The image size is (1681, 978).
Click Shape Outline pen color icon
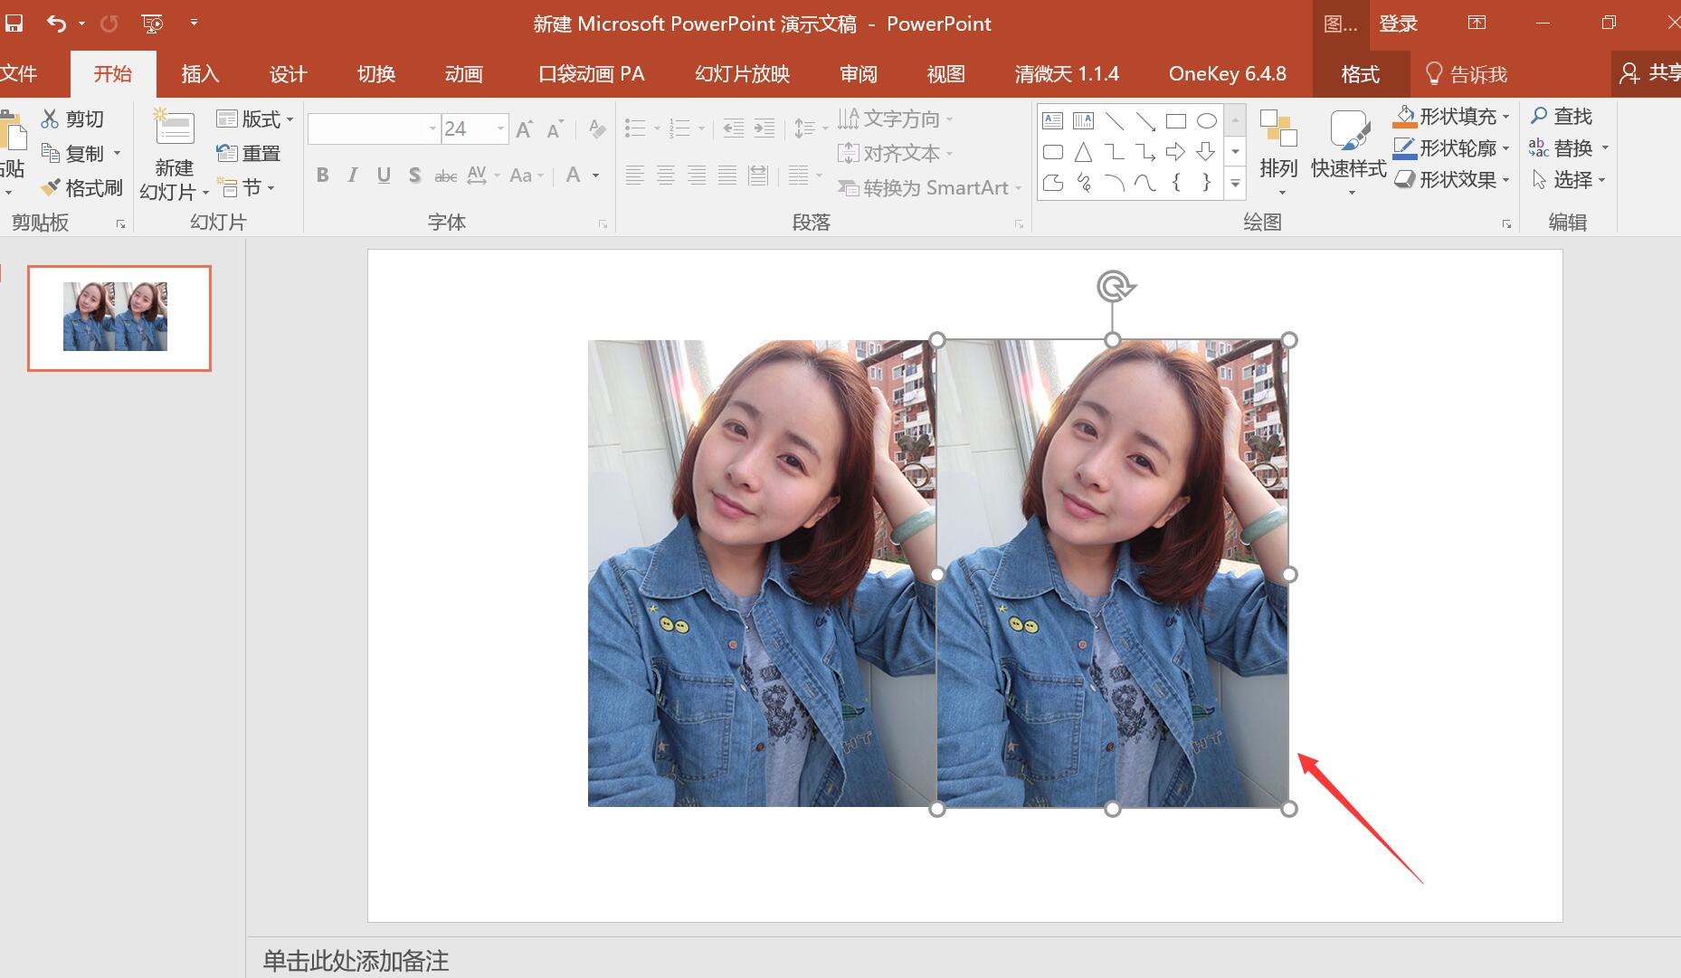(x=1404, y=148)
